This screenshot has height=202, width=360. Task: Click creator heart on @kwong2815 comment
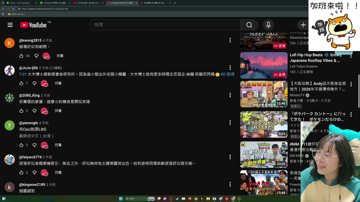(x=46, y=56)
